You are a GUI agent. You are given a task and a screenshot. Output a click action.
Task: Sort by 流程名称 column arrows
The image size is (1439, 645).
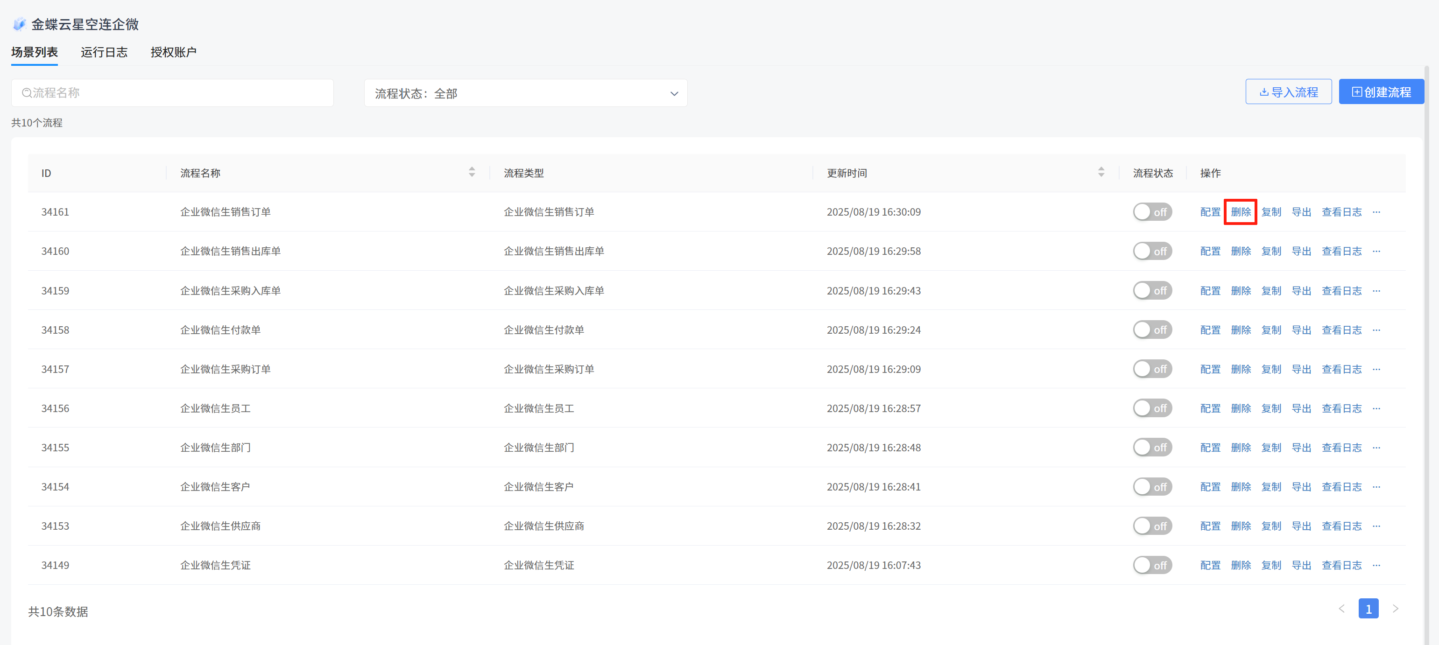[x=472, y=172]
